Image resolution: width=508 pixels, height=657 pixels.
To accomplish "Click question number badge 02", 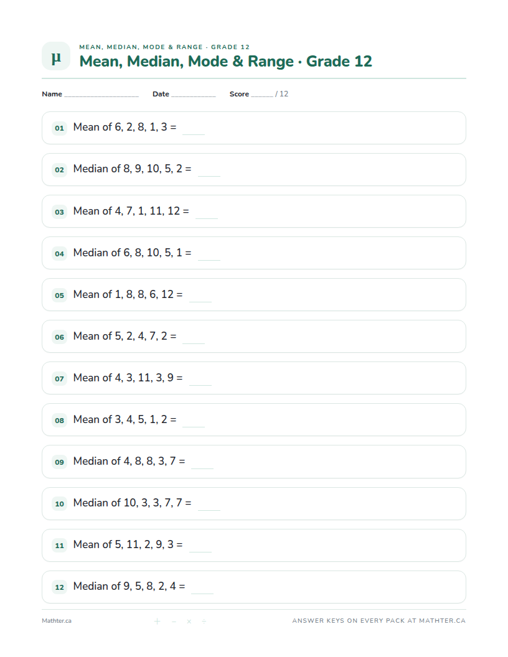I will [60, 170].
